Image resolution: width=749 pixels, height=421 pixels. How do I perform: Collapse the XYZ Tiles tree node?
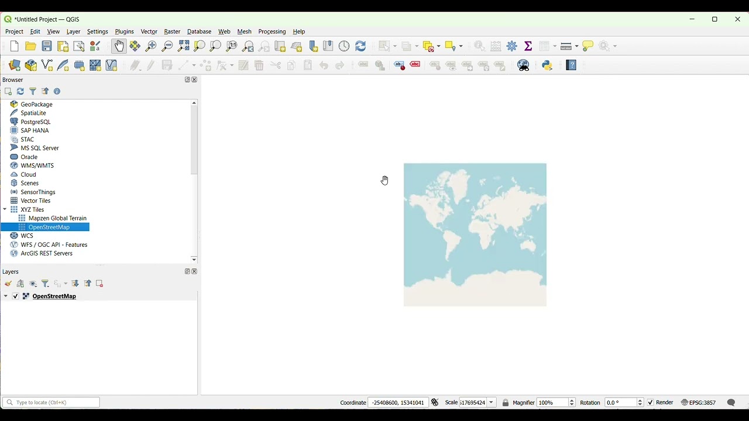5,209
